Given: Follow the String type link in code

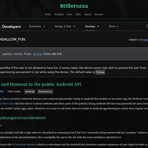Looking at the screenshot, I should [37, 54].
